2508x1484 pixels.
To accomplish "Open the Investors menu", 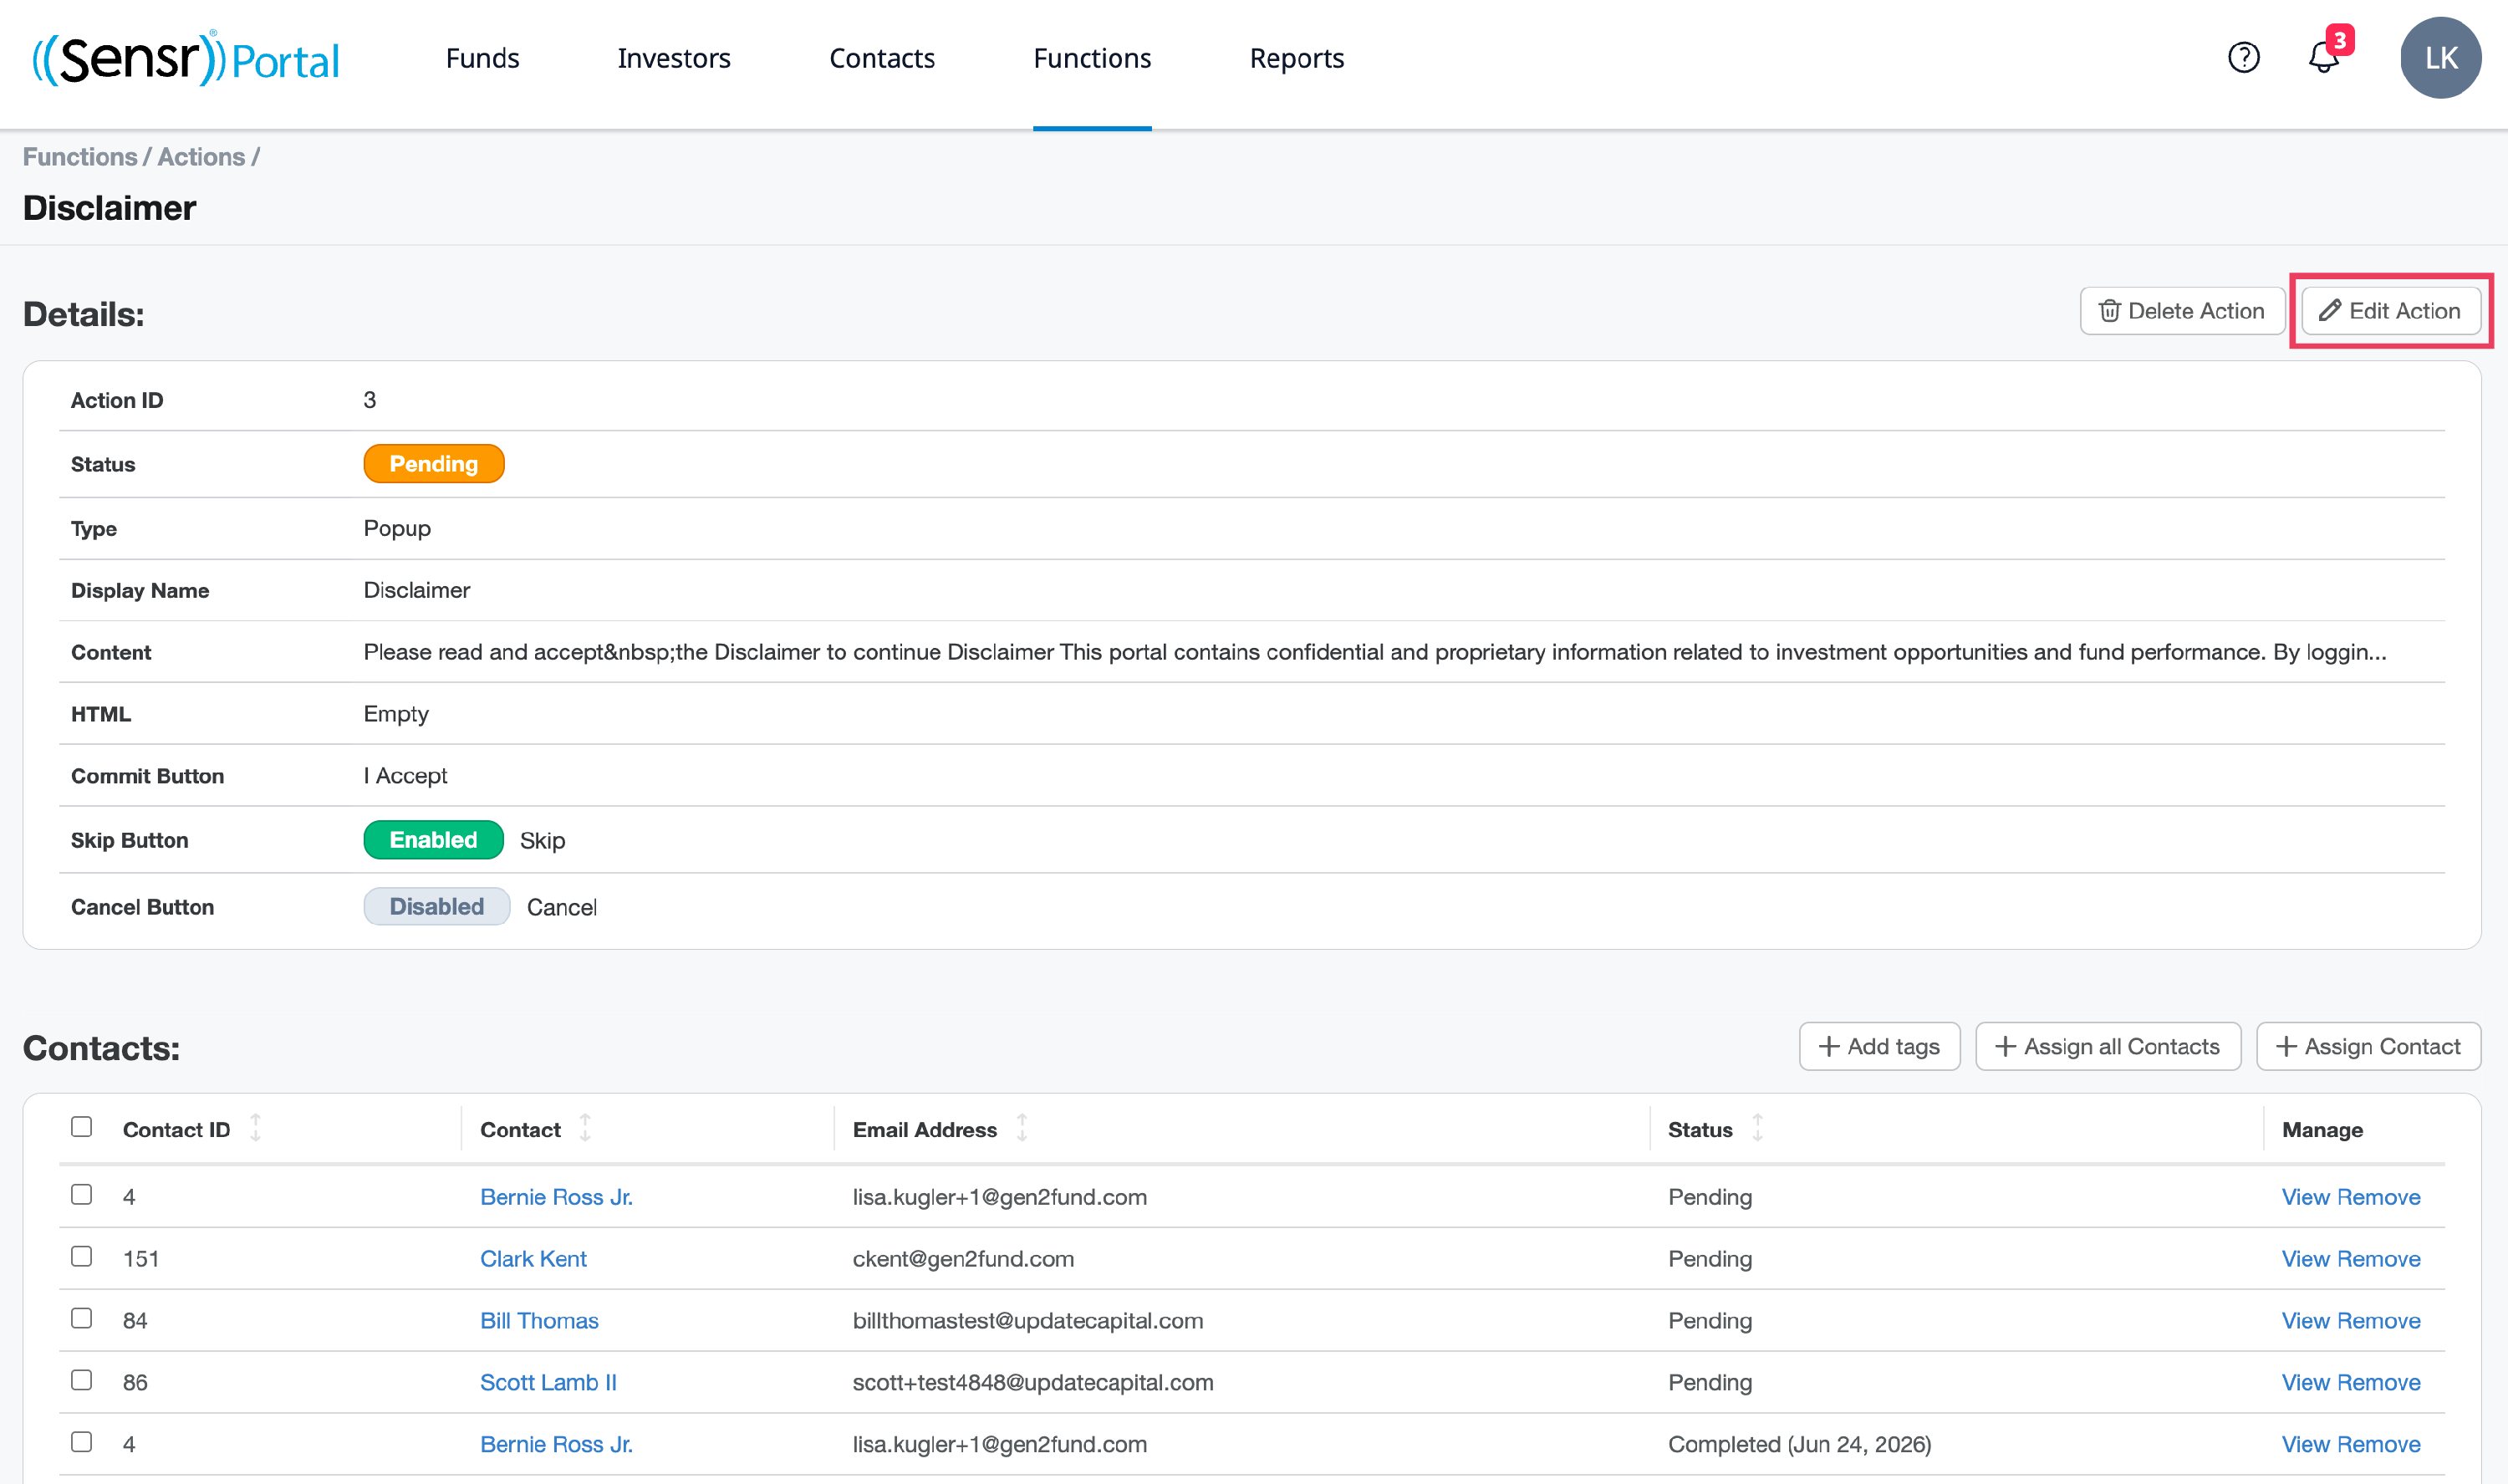I will pos(674,58).
